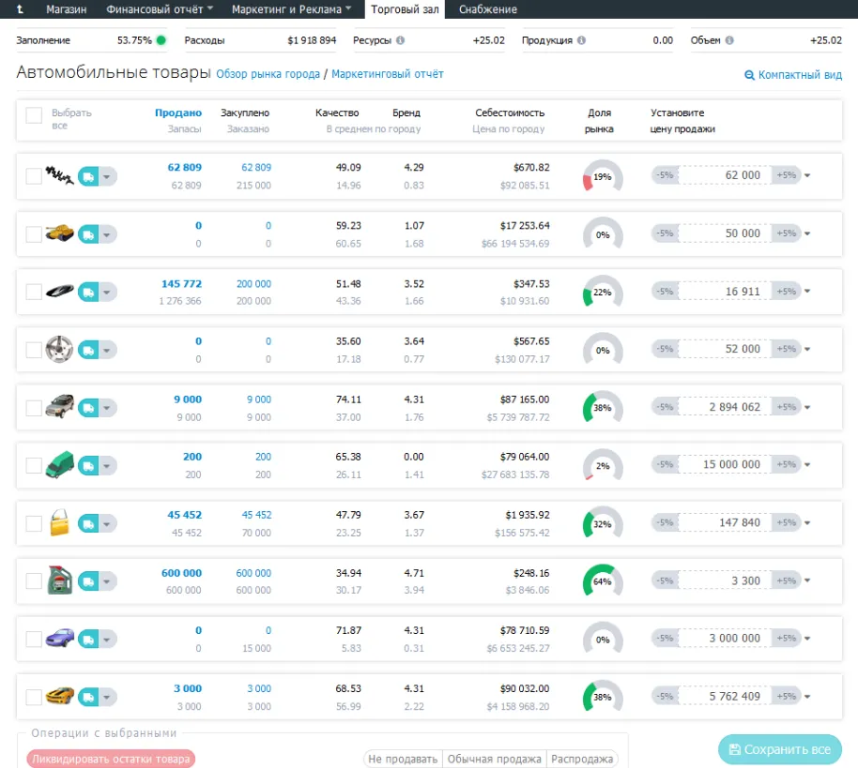Expand the dropdown arrow beside first row truck icon

pyautogui.click(x=107, y=176)
